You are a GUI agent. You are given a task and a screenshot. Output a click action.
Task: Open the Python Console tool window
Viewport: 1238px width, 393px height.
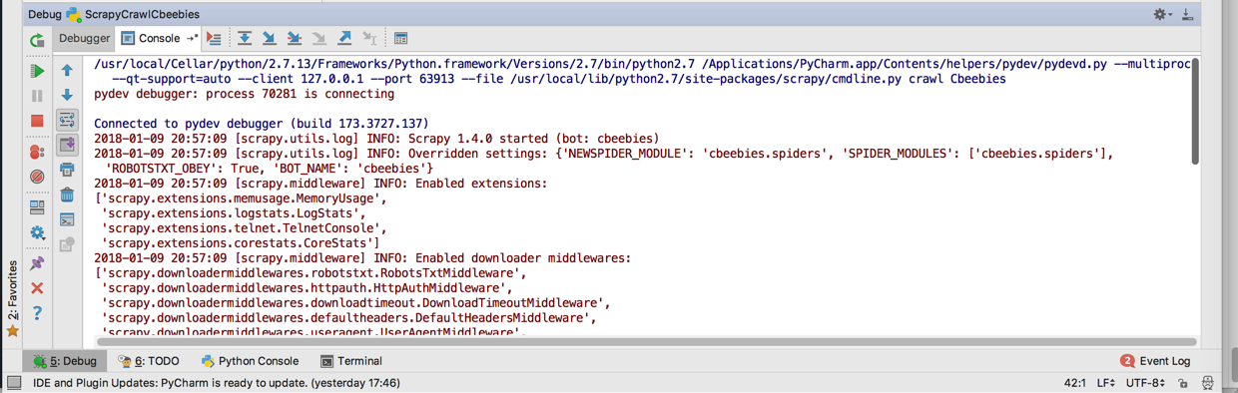(250, 361)
